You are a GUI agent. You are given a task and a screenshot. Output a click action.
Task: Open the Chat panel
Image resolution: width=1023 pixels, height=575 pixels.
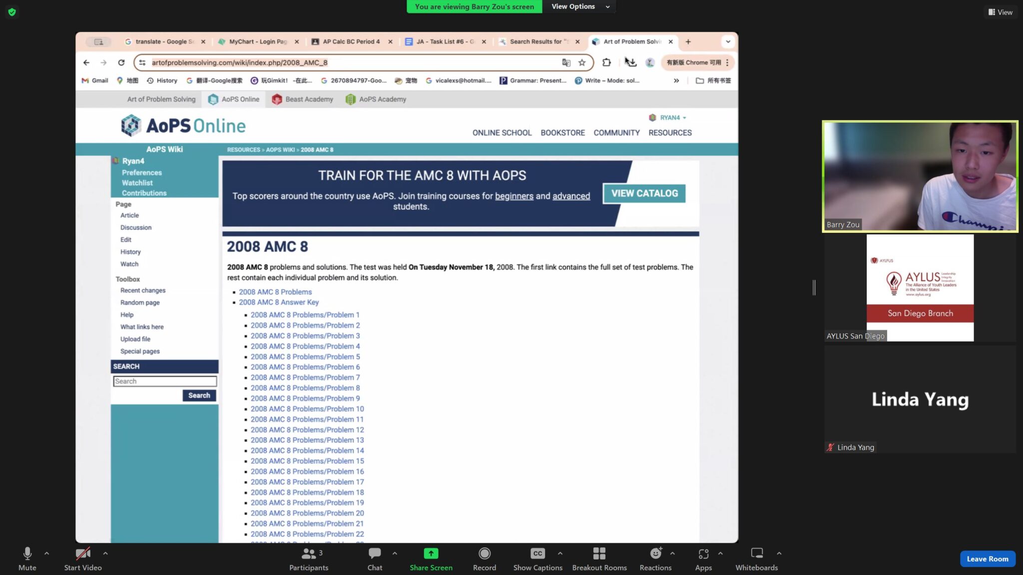point(375,559)
